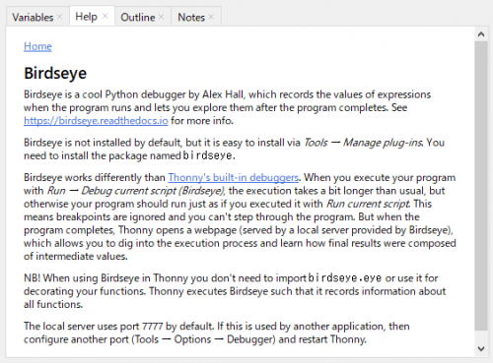
Task: Close the Outline tab using x icon
Action: coord(161,17)
